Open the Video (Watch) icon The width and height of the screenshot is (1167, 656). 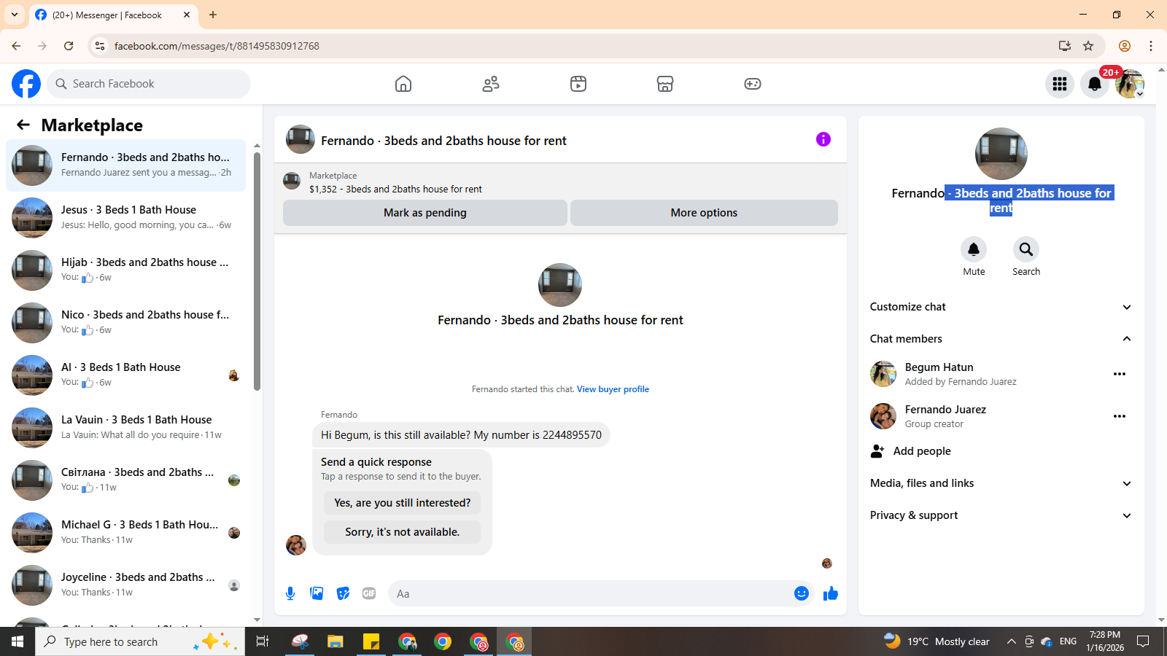pos(578,84)
